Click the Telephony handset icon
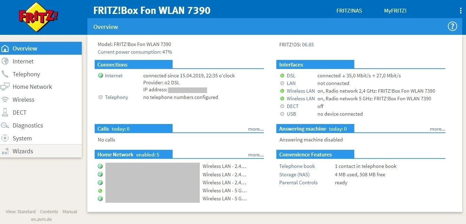466x224 pixels. (x=5, y=74)
